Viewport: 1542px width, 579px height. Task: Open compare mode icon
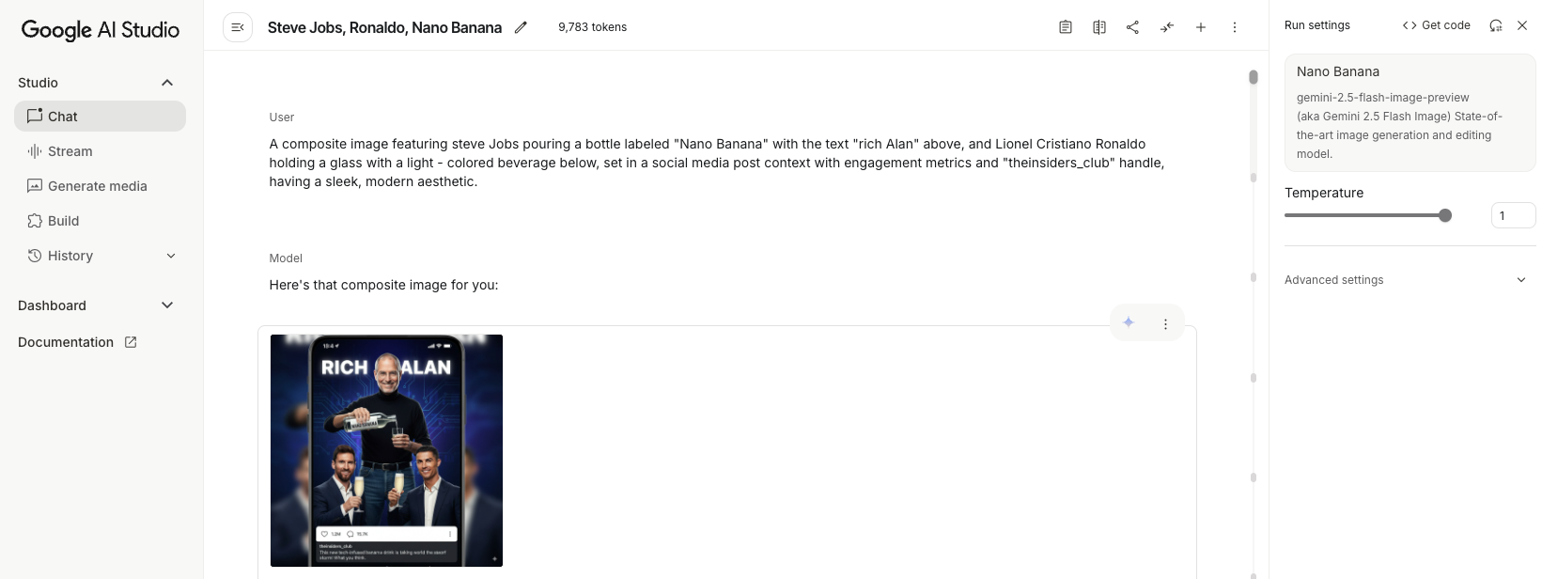(x=1099, y=27)
